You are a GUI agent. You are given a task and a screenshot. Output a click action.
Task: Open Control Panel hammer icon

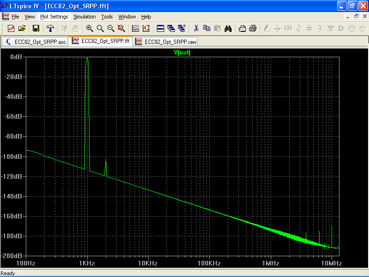(x=50, y=29)
